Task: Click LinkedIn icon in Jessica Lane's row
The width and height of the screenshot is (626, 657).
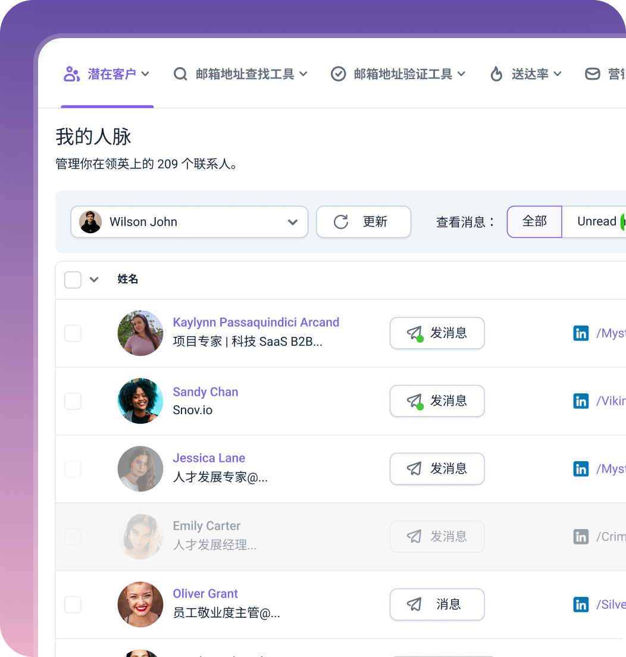Action: pos(581,470)
